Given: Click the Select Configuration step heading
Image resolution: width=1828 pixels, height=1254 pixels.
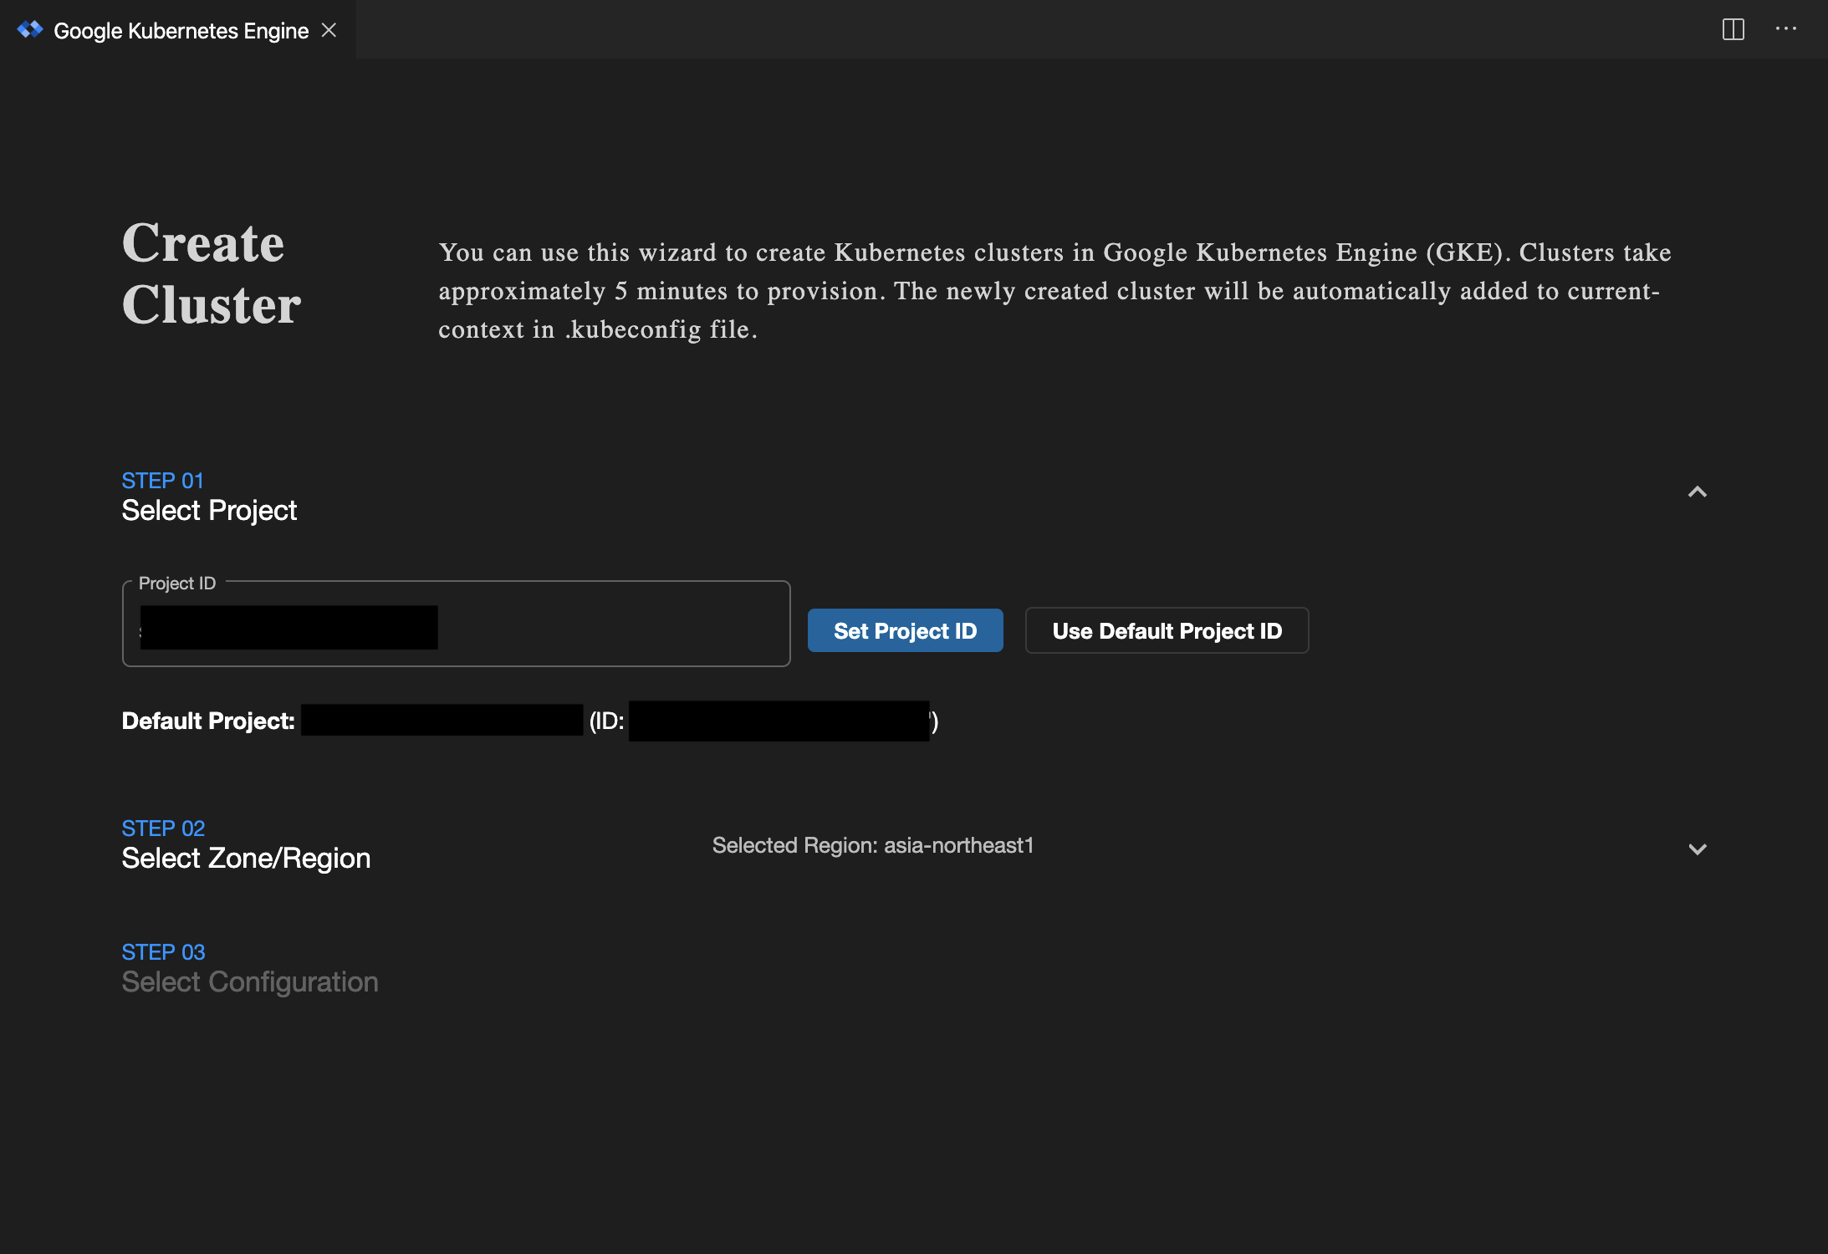Looking at the screenshot, I should point(250,981).
